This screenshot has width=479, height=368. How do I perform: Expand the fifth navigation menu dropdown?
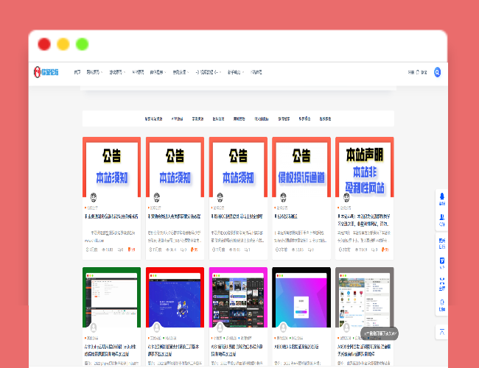(x=158, y=72)
